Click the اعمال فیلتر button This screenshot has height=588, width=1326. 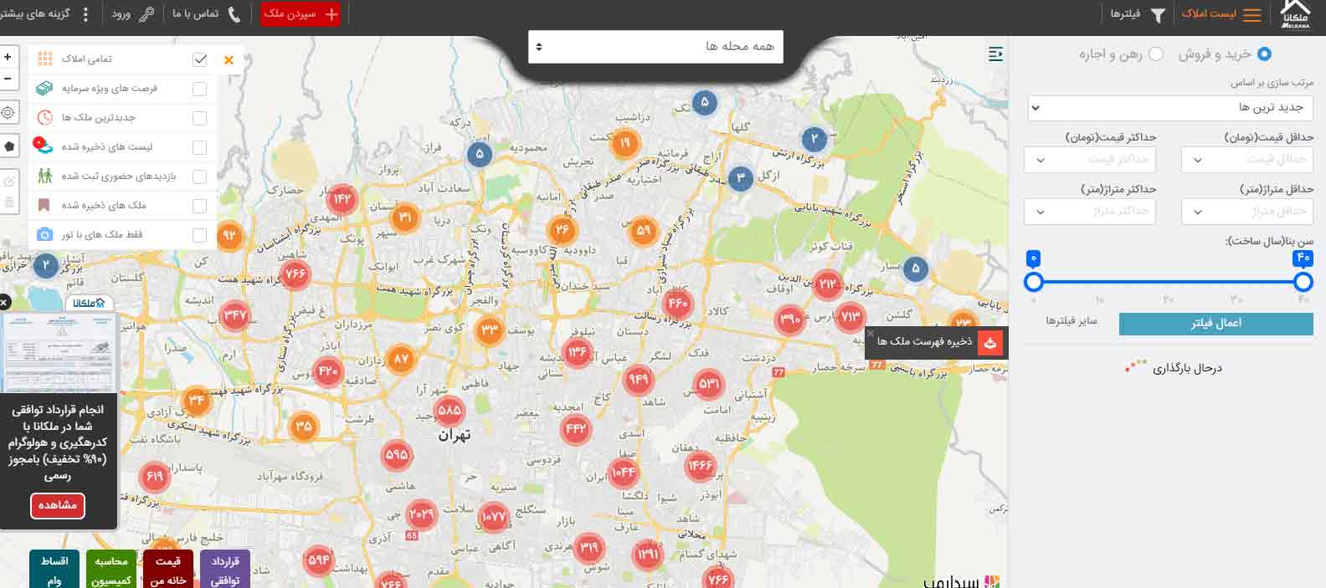[x=1216, y=324]
